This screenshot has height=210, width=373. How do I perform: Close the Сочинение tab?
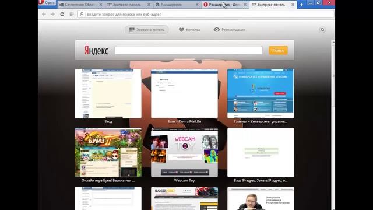coord(101,5)
